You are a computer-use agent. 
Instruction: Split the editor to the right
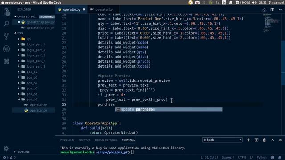272,9
